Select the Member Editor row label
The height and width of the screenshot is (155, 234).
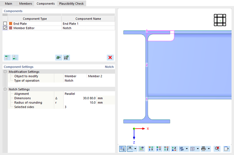pyautogui.click(x=24, y=28)
